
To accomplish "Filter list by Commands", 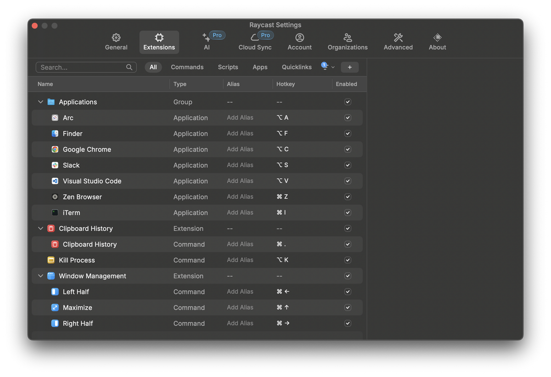I will [x=187, y=67].
